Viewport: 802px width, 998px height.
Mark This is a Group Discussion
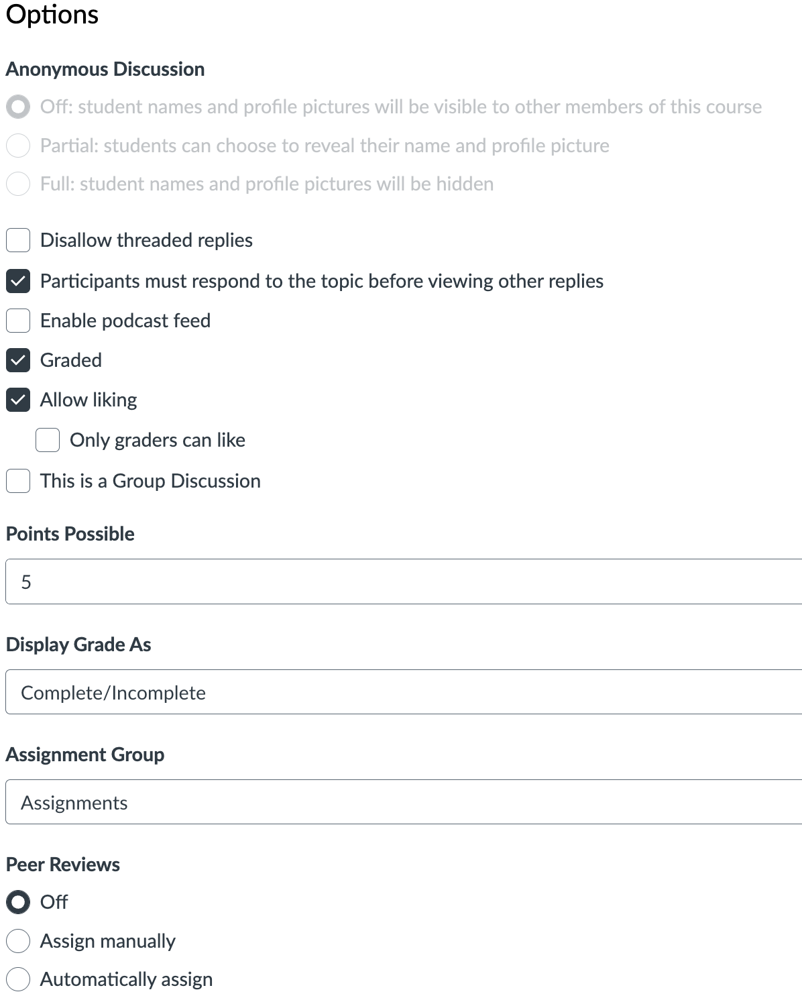[18, 481]
